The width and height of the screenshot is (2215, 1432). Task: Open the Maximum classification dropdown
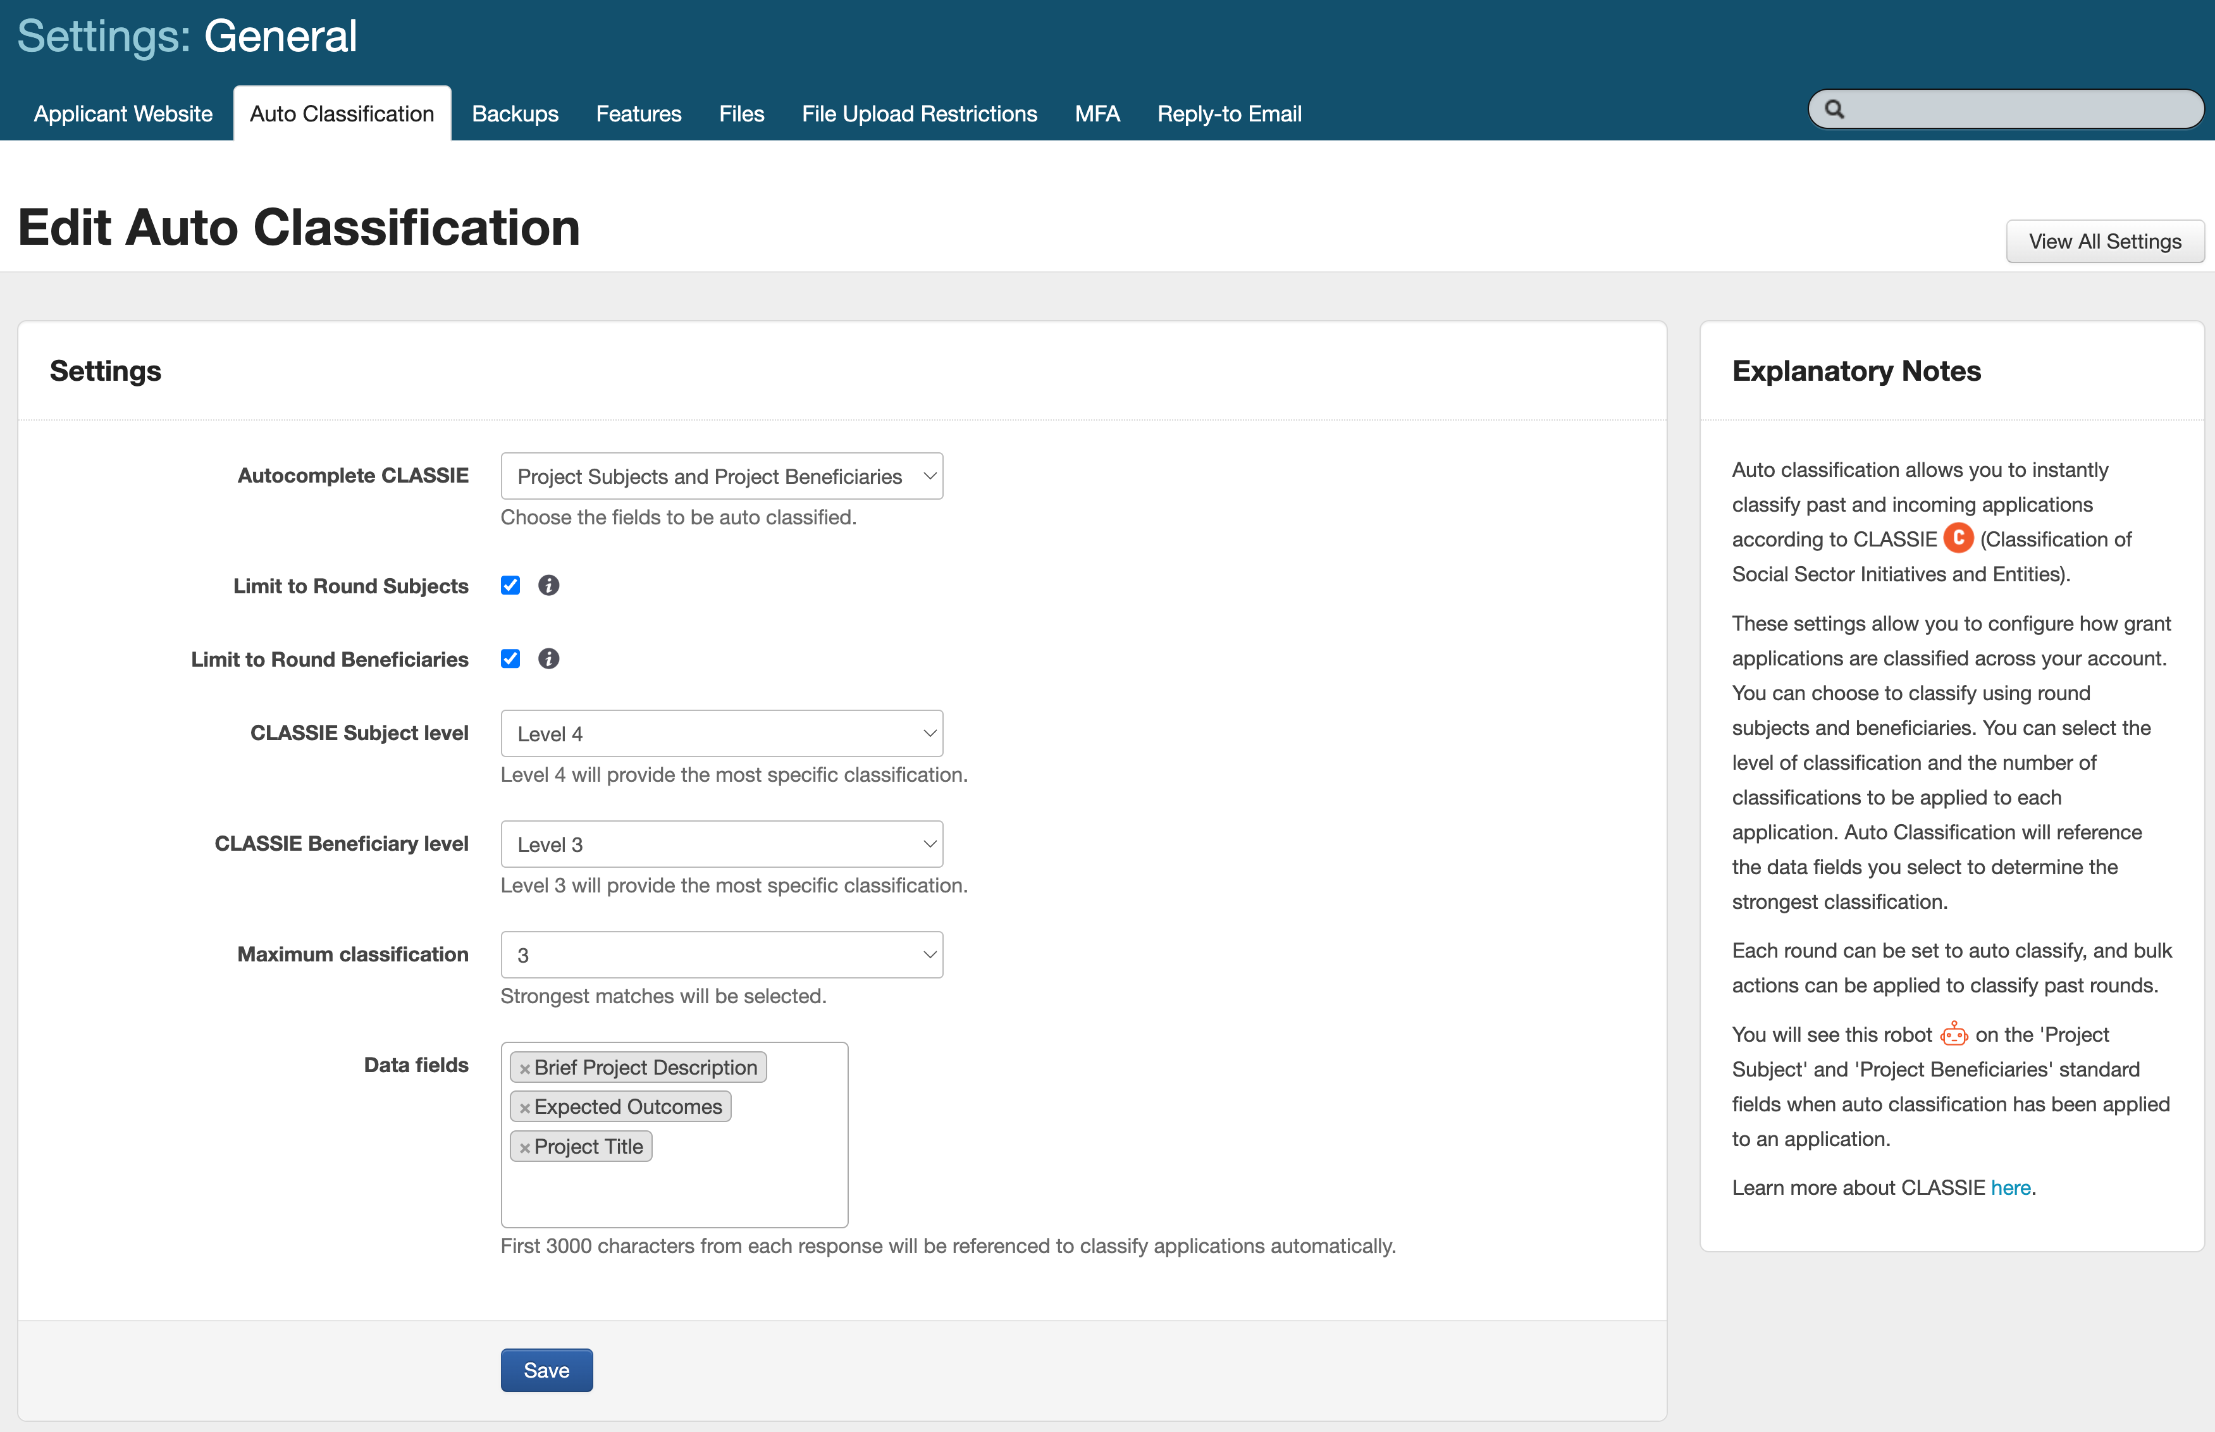pos(722,955)
